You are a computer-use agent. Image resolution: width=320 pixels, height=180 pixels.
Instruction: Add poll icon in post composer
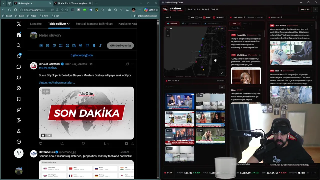(x=61, y=45)
